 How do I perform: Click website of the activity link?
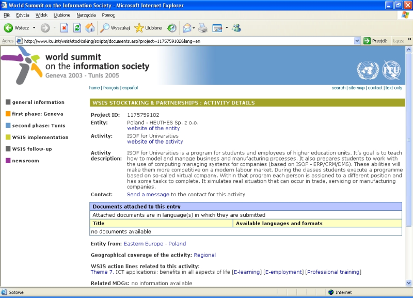pyautogui.click(x=155, y=142)
